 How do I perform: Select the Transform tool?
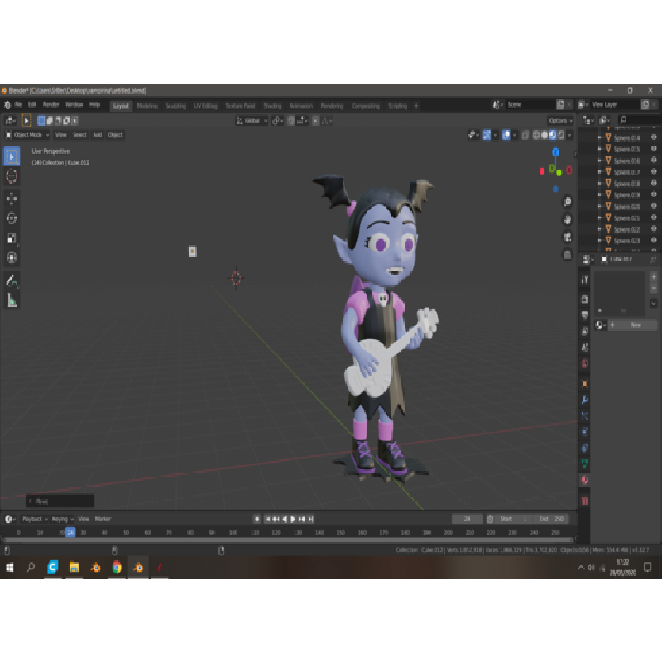pyautogui.click(x=12, y=257)
